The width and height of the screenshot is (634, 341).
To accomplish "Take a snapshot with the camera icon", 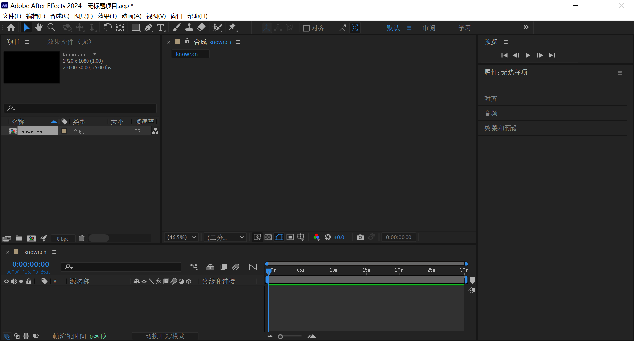I will coord(360,237).
